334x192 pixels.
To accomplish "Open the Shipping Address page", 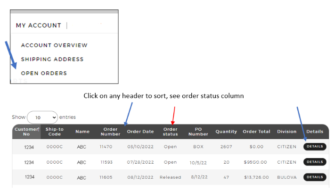I will tap(52, 59).
